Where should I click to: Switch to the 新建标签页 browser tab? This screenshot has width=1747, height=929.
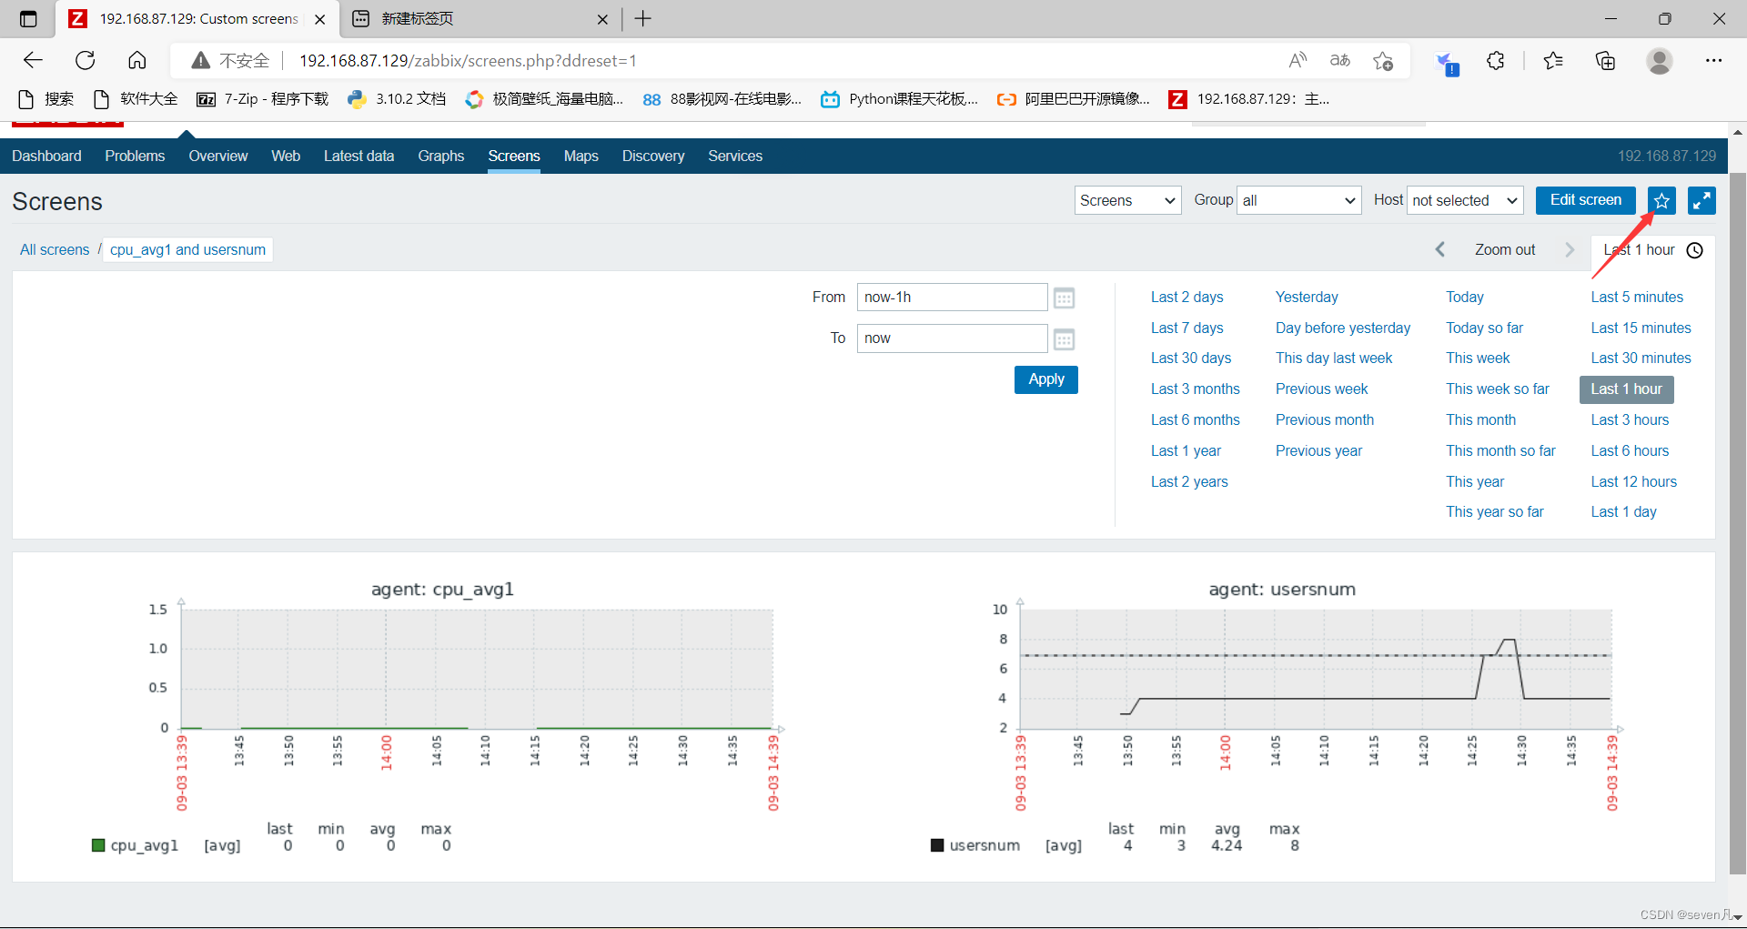click(x=480, y=19)
